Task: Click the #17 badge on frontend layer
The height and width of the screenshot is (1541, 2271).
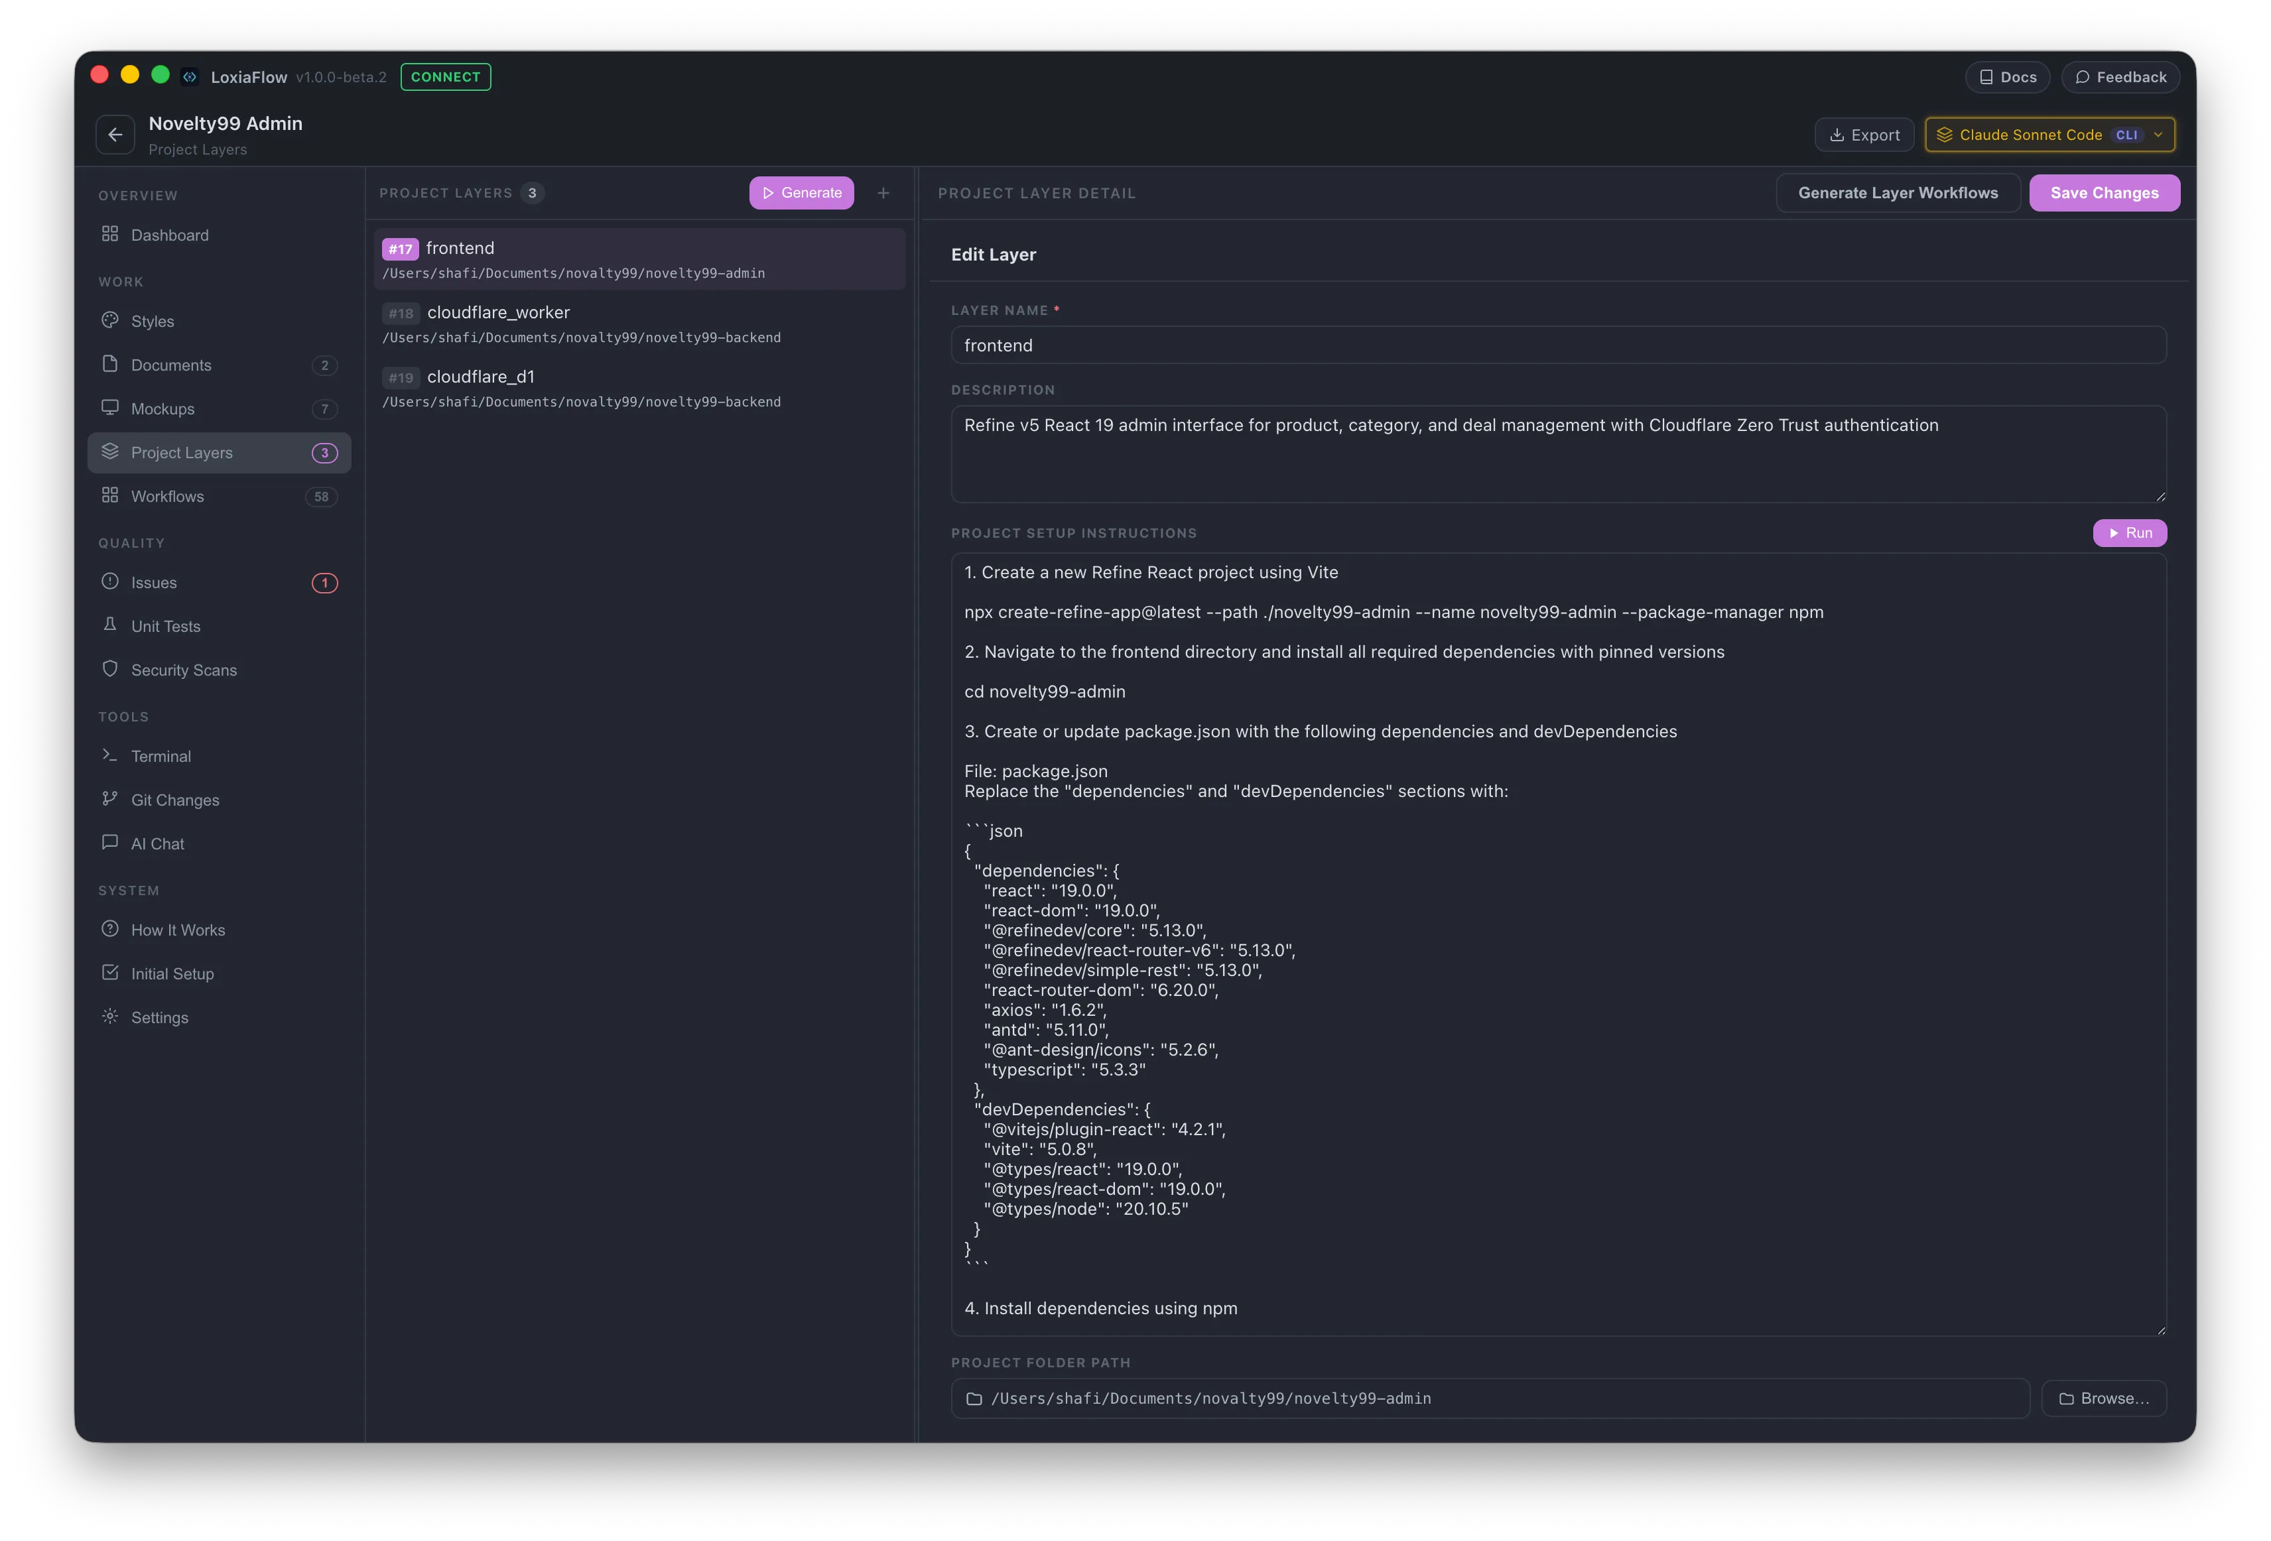Action: click(400, 249)
